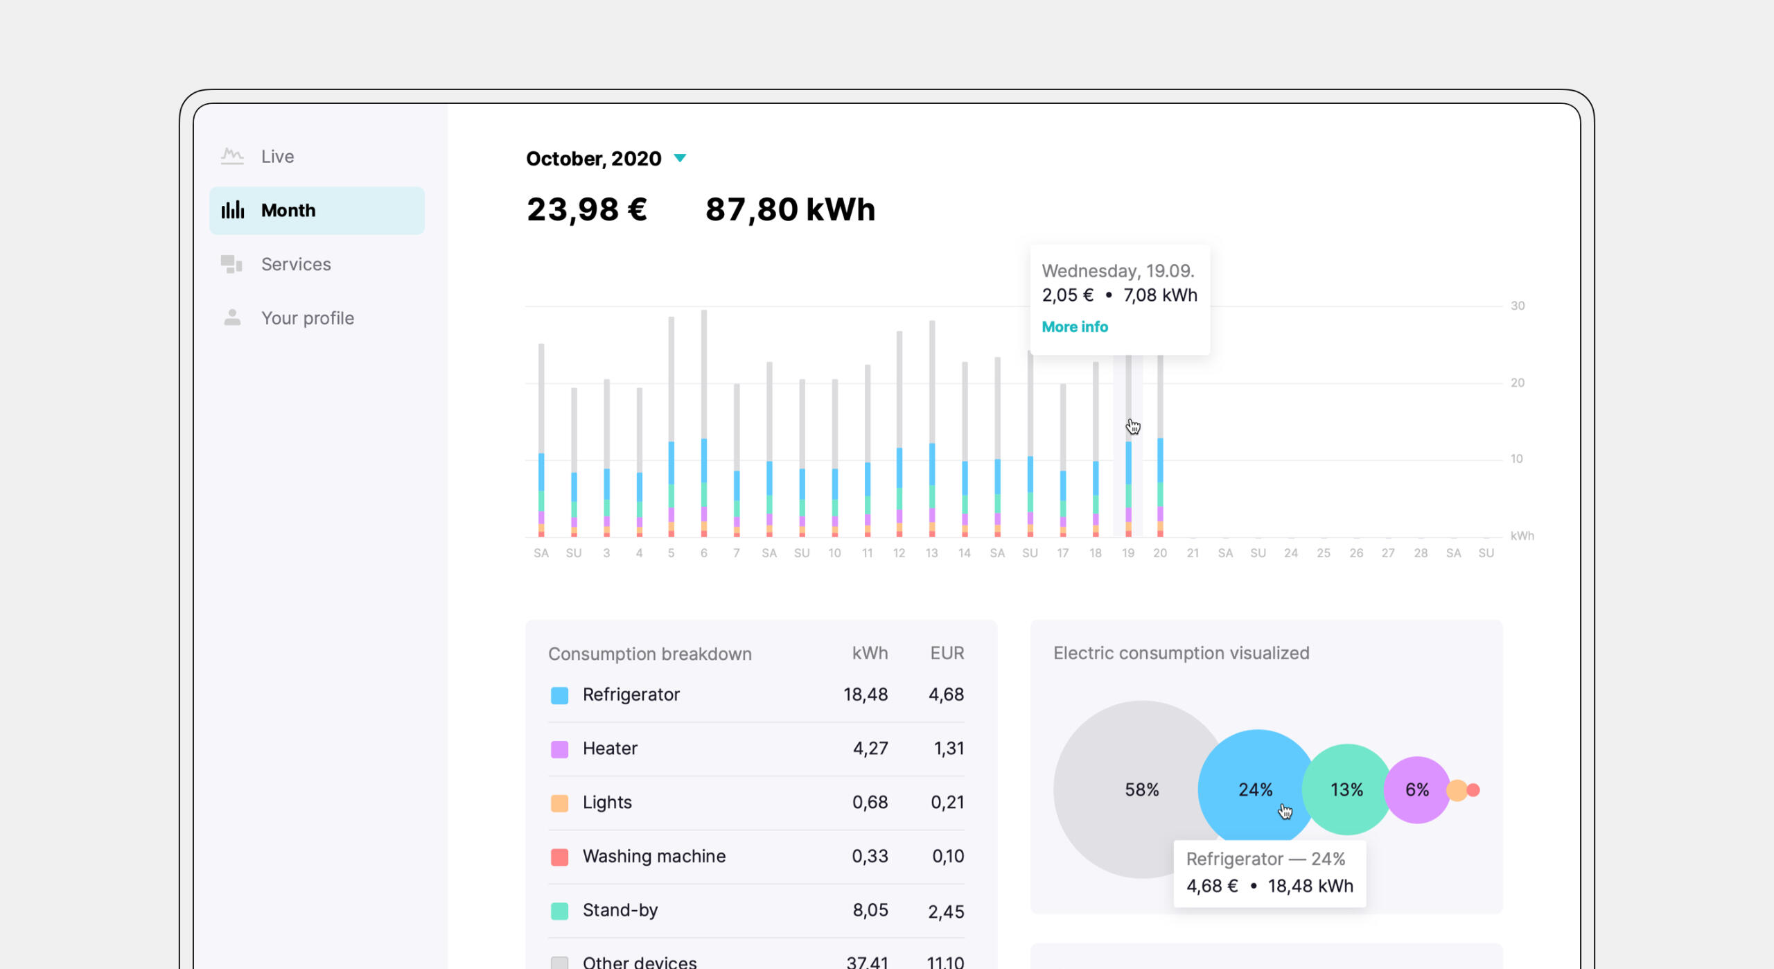Click the Services devices icon
The height and width of the screenshot is (969, 1774).
[231, 264]
